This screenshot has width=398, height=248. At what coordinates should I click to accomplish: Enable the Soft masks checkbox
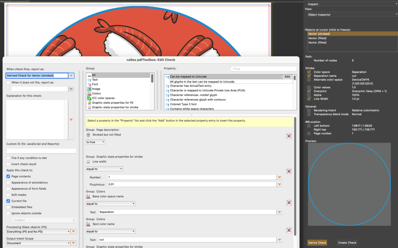click(8, 195)
